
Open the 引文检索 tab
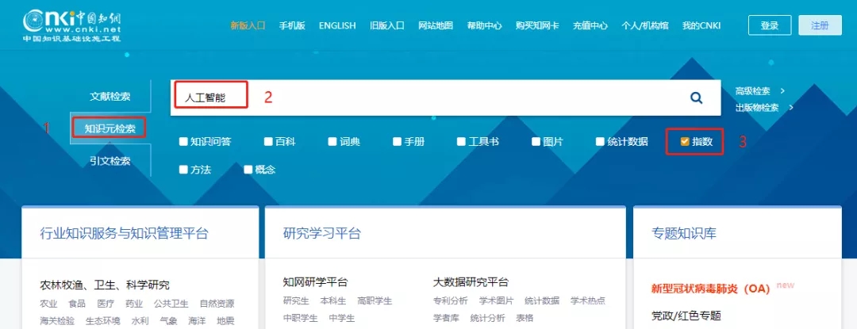click(x=110, y=161)
